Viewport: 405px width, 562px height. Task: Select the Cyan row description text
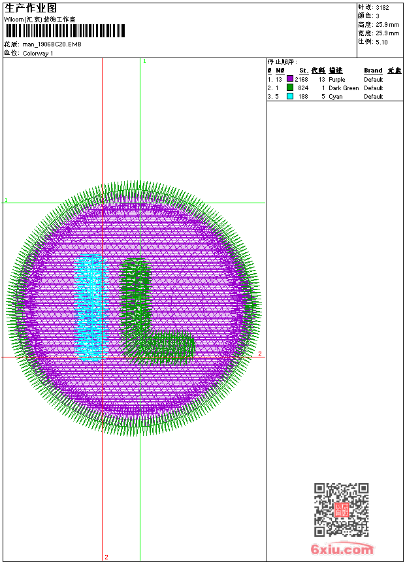(335, 97)
